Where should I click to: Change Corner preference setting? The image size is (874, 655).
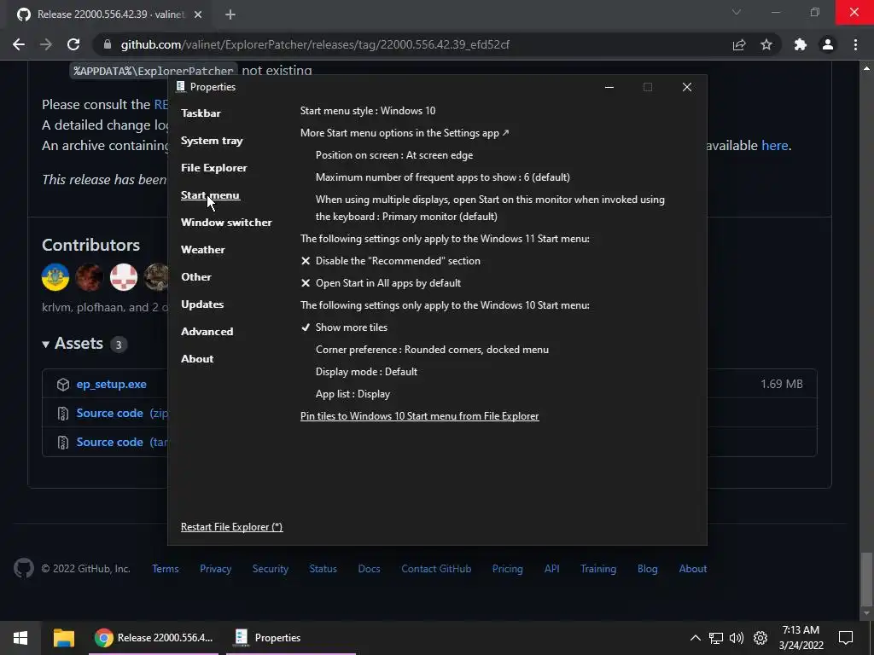pos(432,350)
